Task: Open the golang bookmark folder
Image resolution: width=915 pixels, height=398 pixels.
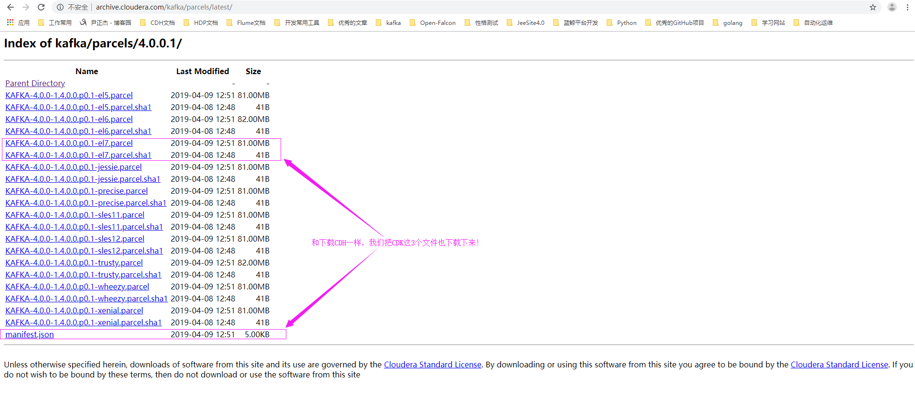Action: point(728,22)
